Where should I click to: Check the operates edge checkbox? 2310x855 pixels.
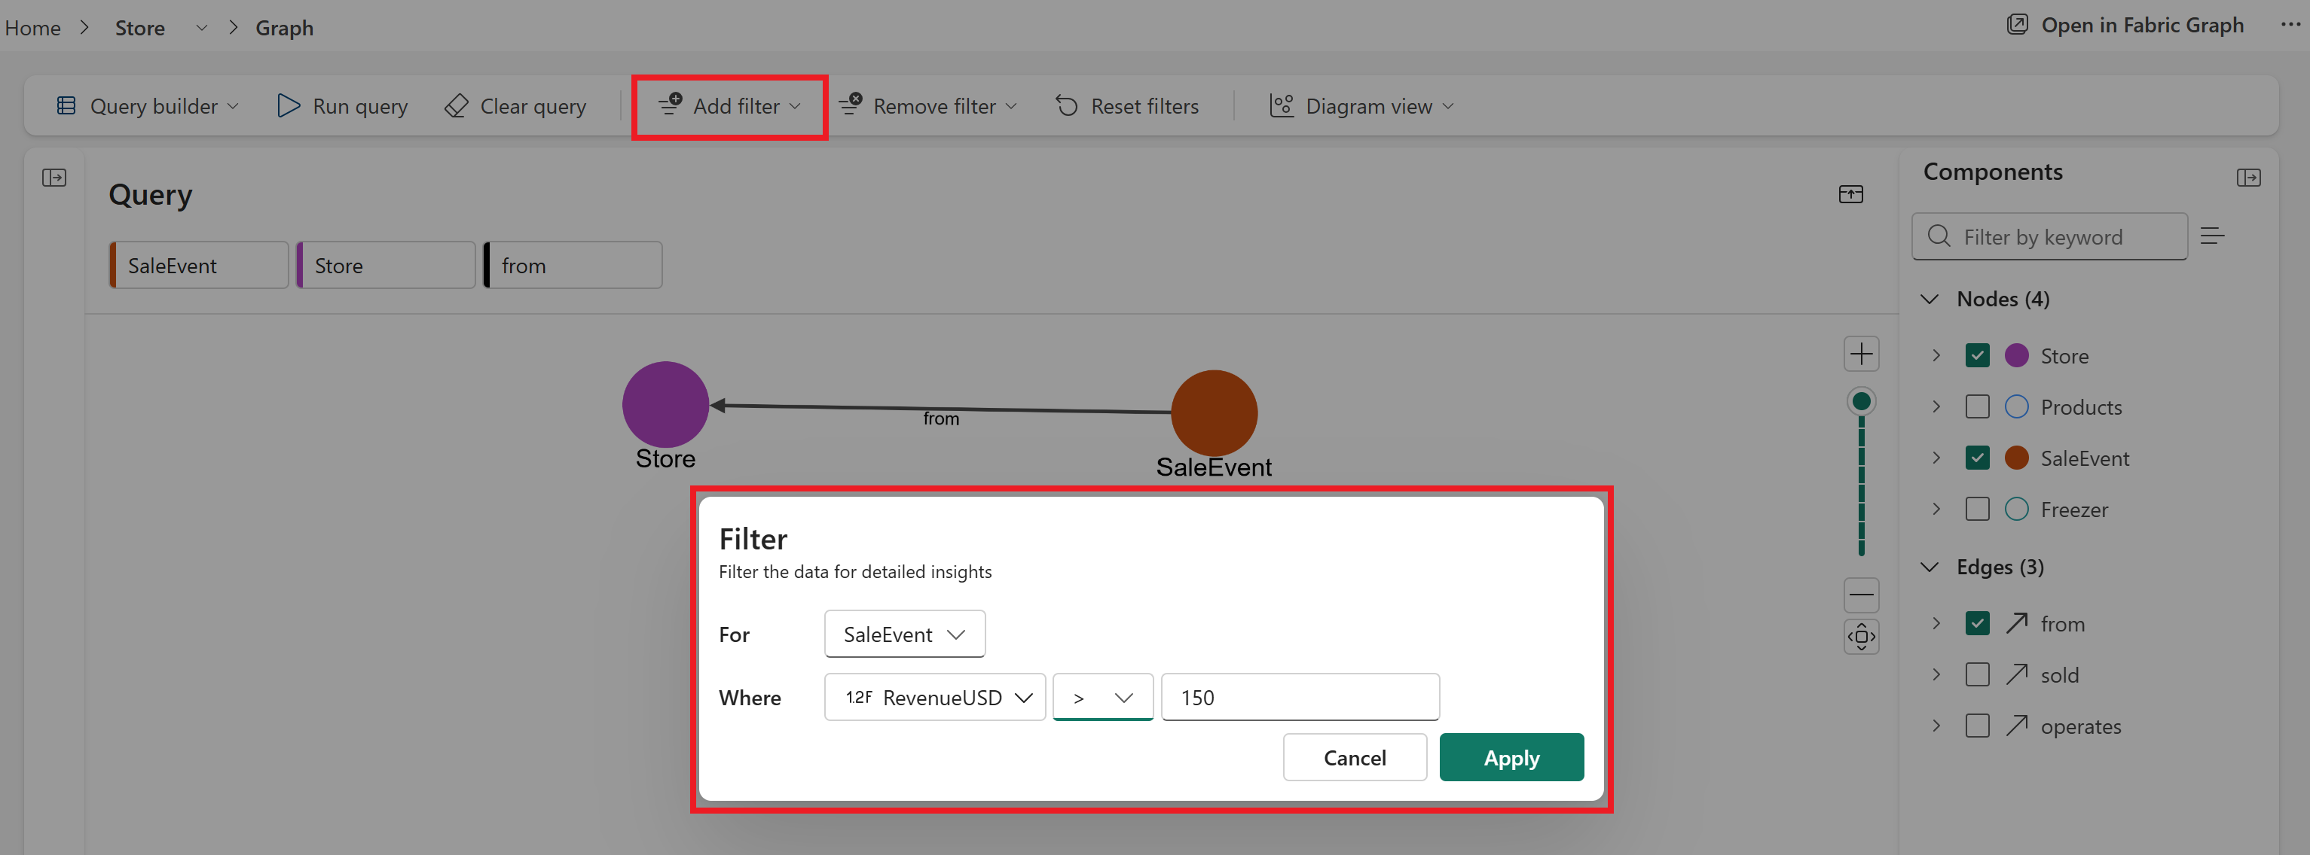1976,726
